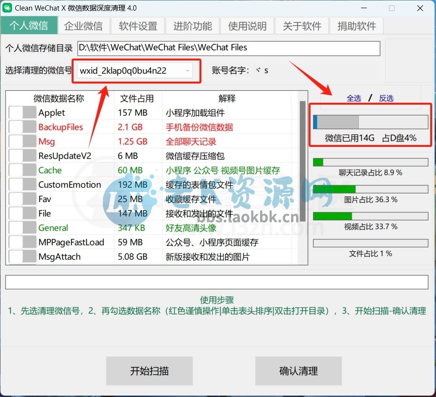Minimize the Clean WeChat X window
Viewport: 436px width, 397px height.
(364, 8)
